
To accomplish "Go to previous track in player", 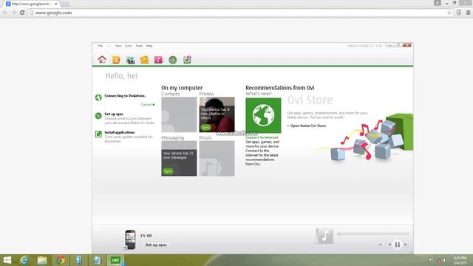I will tap(389, 245).
